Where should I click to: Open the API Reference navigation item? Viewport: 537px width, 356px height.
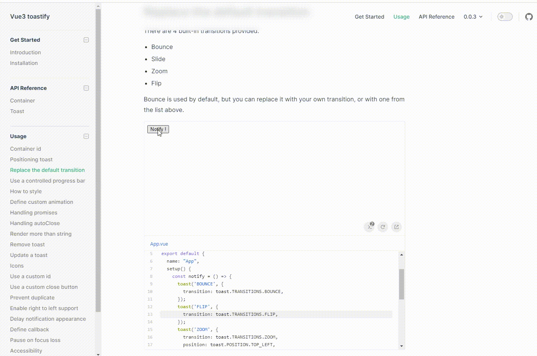click(436, 16)
